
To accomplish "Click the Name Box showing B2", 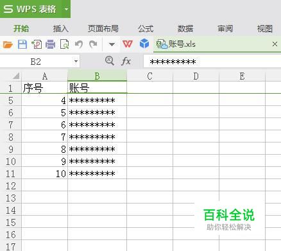I will 36,62.
